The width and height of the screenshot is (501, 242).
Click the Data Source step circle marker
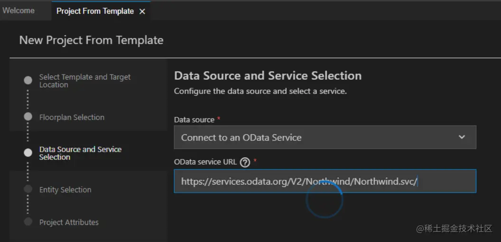tap(28, 153)
